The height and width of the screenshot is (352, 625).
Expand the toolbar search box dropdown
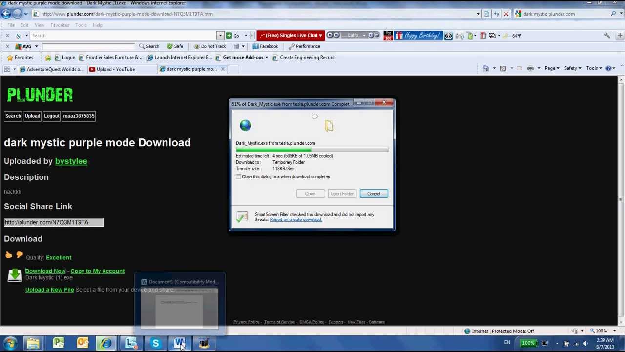point(220,35)
